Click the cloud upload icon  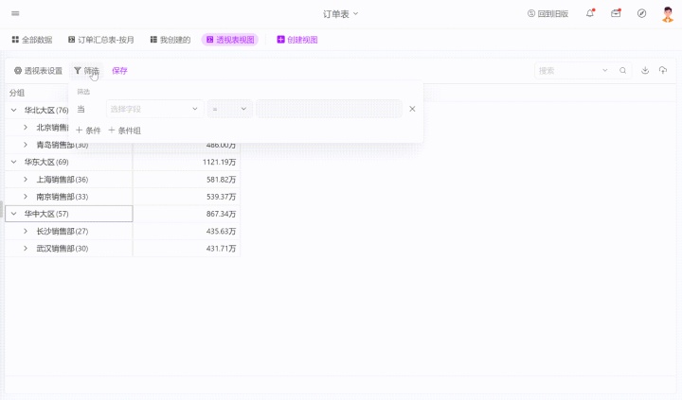pyautogui.click(x=663, y=70)
